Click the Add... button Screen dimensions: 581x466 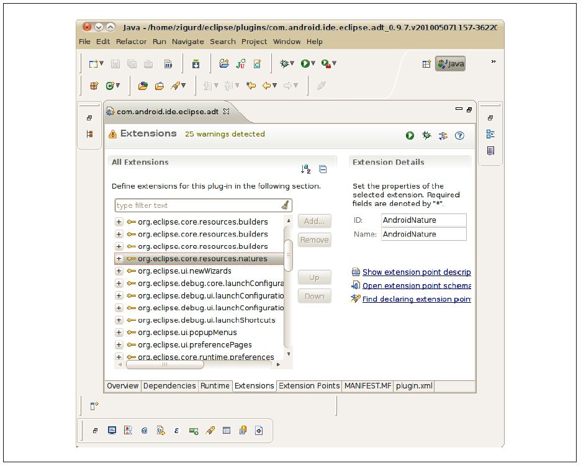[x=314, y=221]
